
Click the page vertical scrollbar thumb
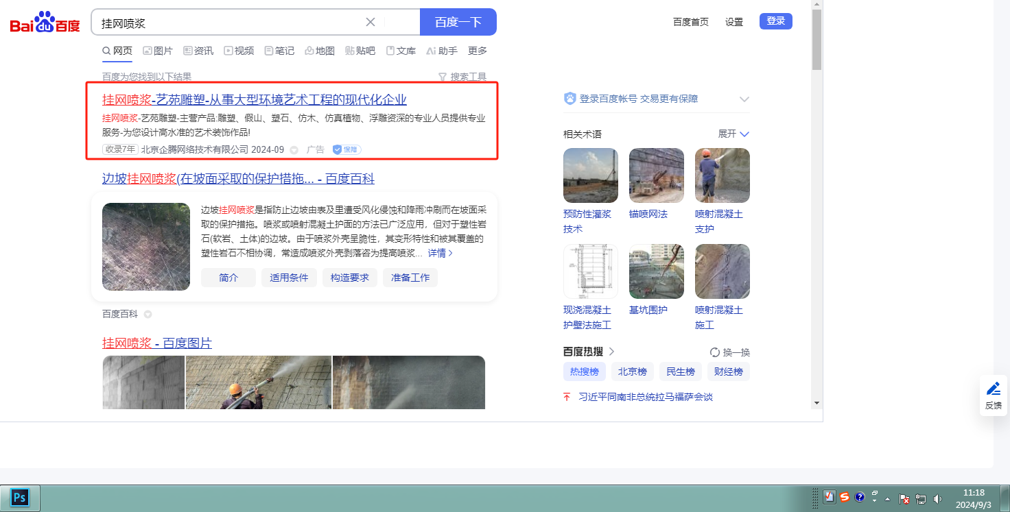[817, 40]
